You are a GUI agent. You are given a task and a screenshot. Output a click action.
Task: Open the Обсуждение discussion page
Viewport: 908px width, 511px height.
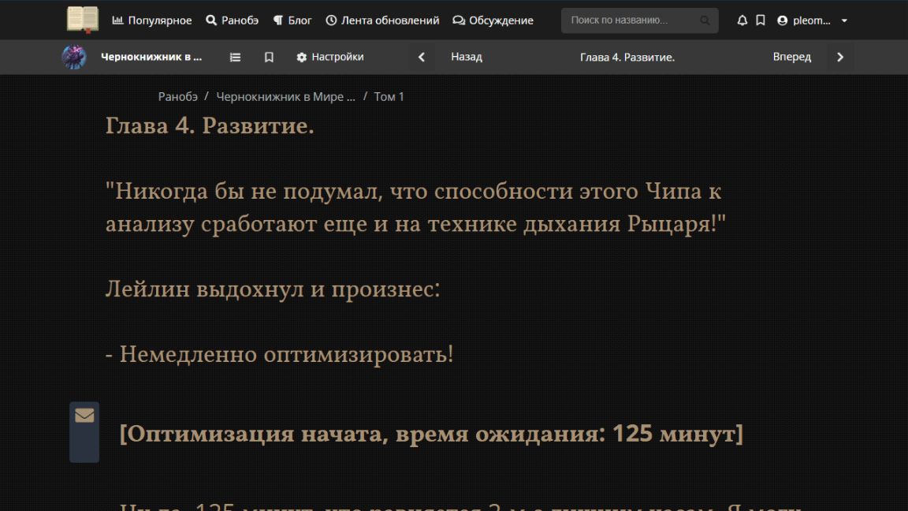(493, 21)
